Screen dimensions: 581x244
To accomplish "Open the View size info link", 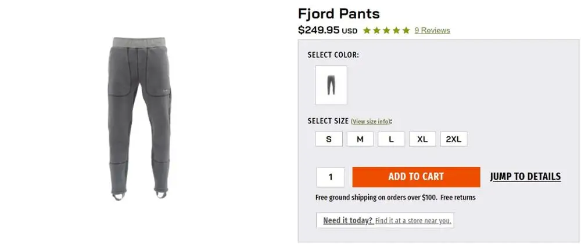I will pos(371,122).
